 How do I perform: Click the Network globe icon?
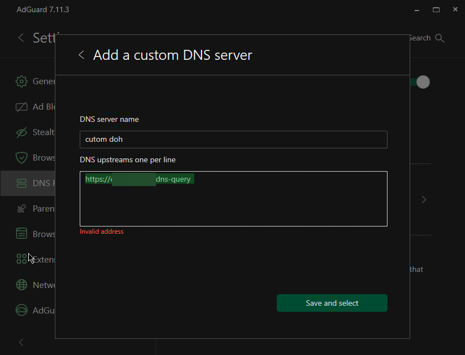click(21, 284)
